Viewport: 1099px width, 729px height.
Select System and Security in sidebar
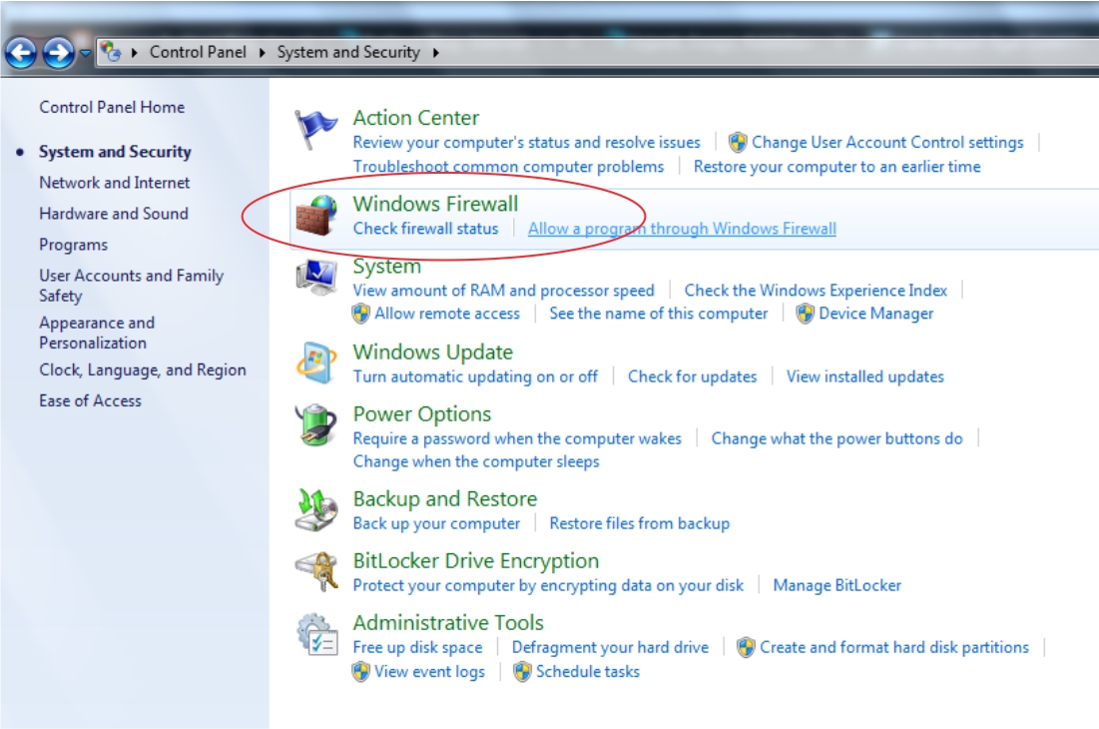click(115, 152)
